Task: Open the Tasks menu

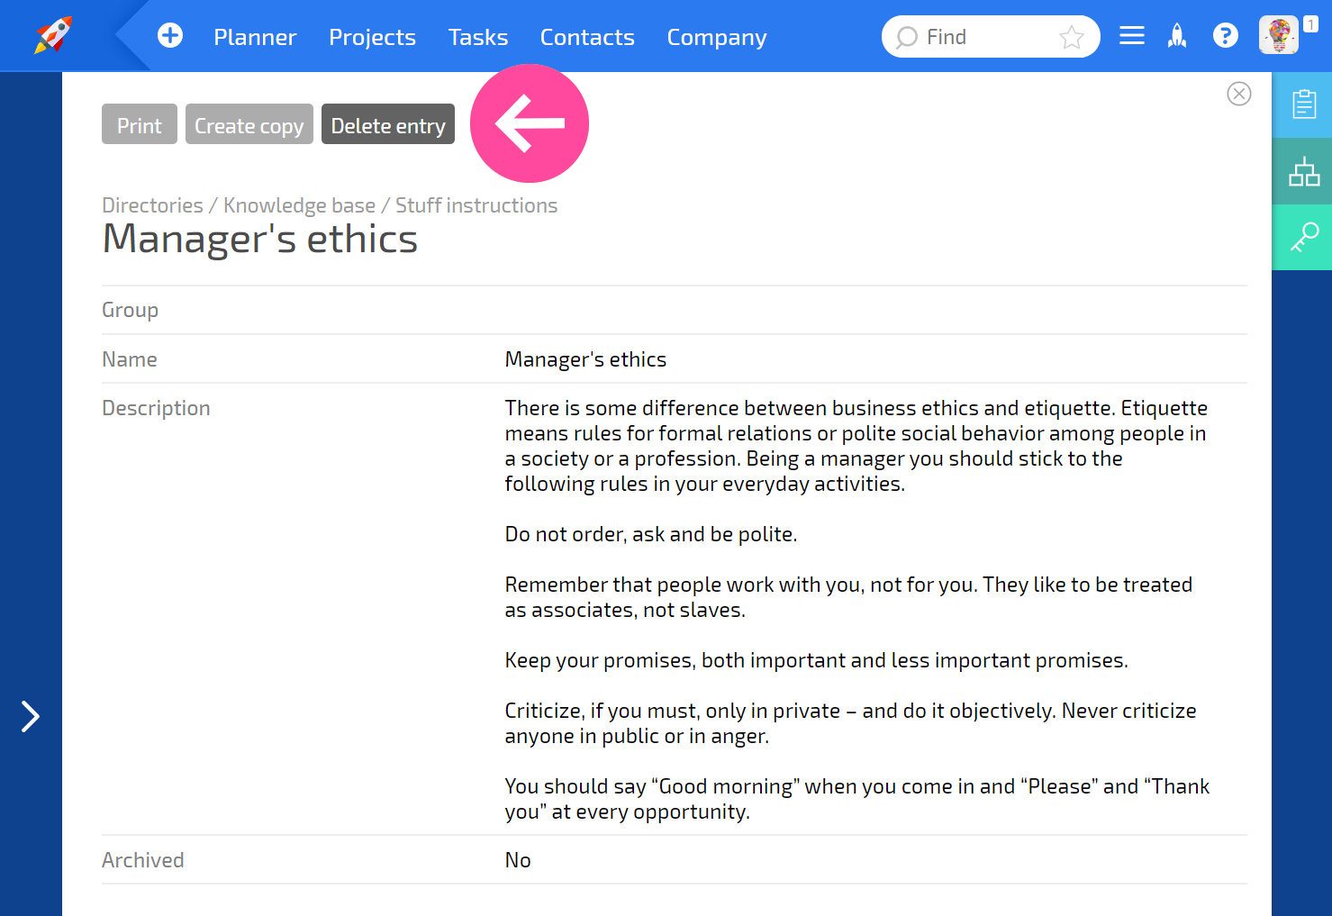Action: (478, 37)
